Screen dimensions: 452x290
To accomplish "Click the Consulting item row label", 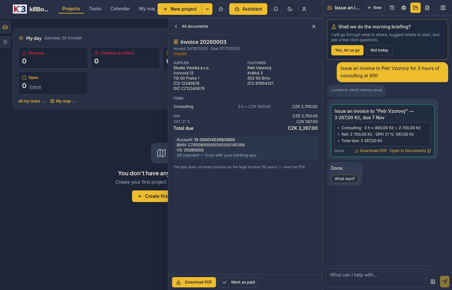I will click(183, 107).
